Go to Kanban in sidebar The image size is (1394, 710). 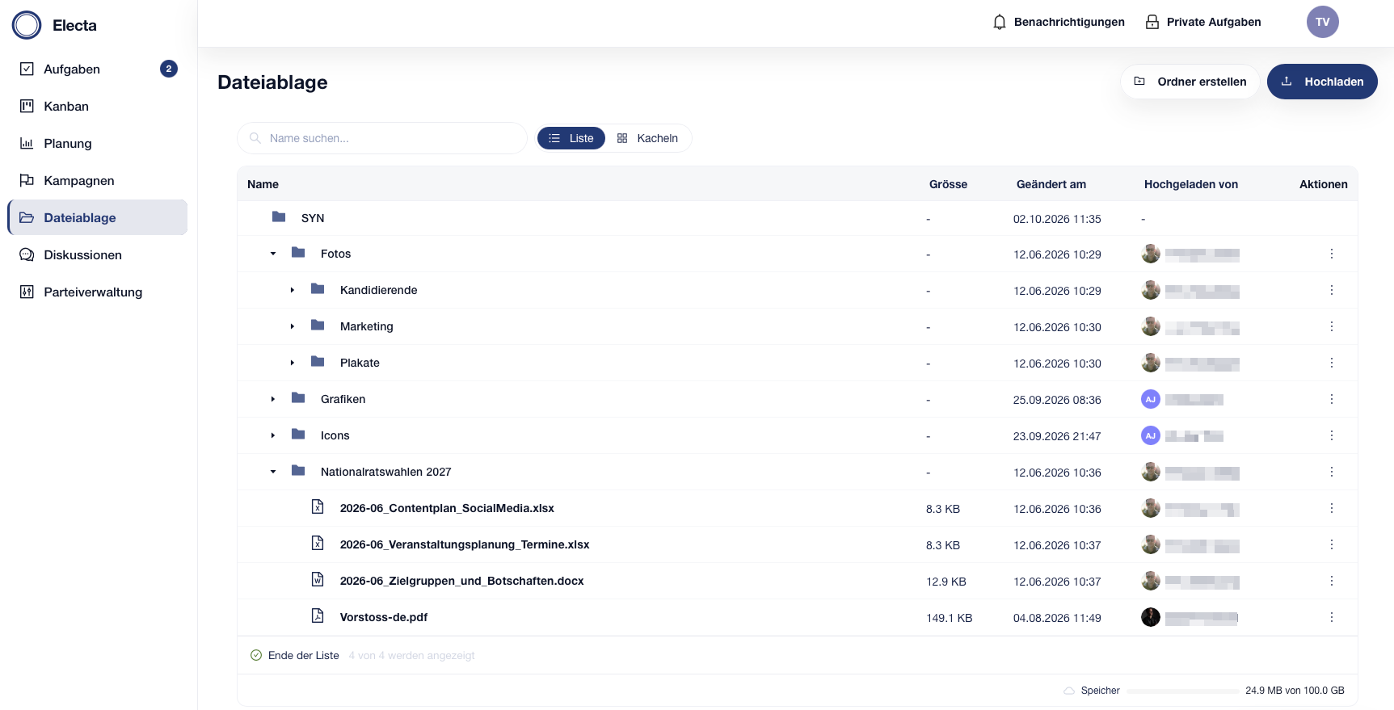[98, 106]
